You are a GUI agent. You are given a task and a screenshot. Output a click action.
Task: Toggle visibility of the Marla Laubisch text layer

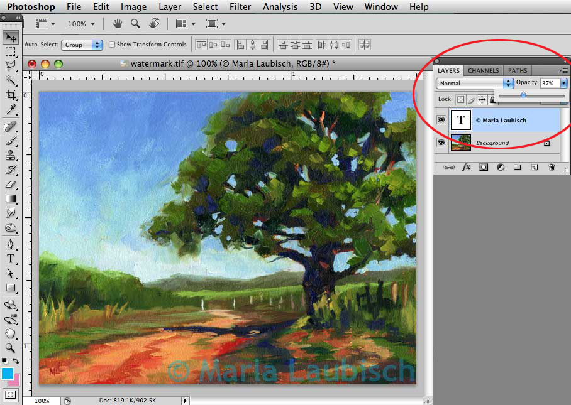[x=441, y=120]
